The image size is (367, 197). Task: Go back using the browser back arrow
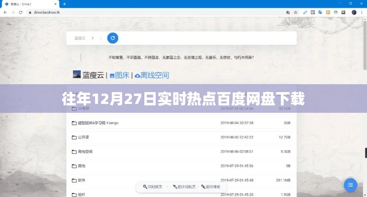[5, 12]
